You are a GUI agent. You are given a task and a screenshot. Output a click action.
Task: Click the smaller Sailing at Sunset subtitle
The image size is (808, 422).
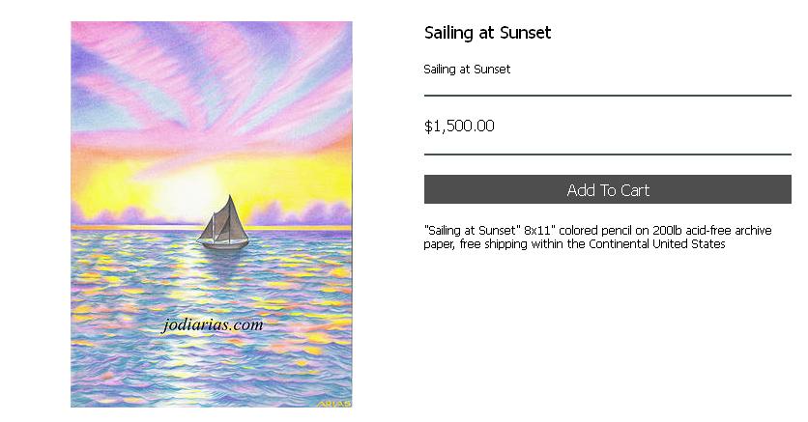(467, 70)
